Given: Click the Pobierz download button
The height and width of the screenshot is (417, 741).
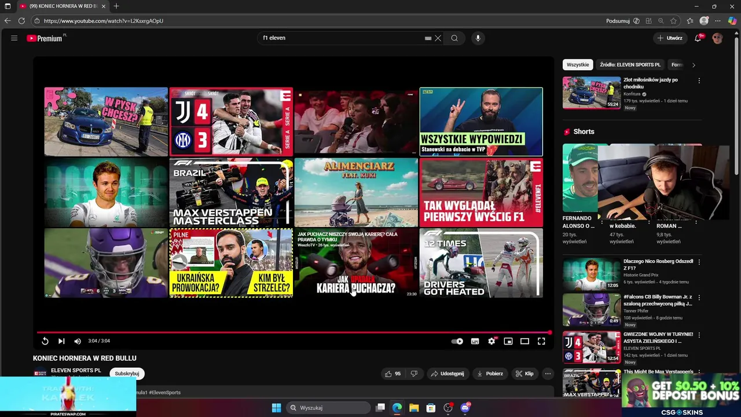Looking at the screenshot, I should pyautogui.click(x=490, y=374).
